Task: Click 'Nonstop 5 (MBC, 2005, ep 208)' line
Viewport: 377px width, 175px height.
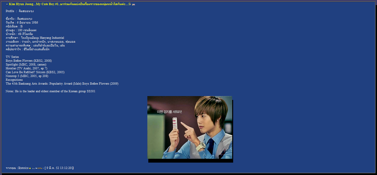Action: pos(27,76)
